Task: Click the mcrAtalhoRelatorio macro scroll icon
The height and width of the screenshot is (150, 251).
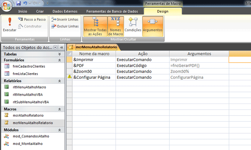Action: coord(6,115)
